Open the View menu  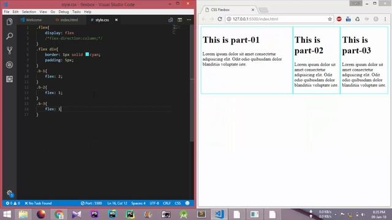(43, 12)
